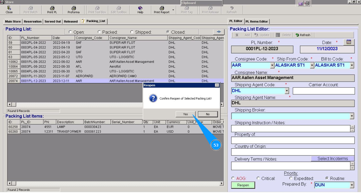The height and width of the screenshot is (194, 361).
Task: Select the Open packing list filter
Action: click(70, 32)
